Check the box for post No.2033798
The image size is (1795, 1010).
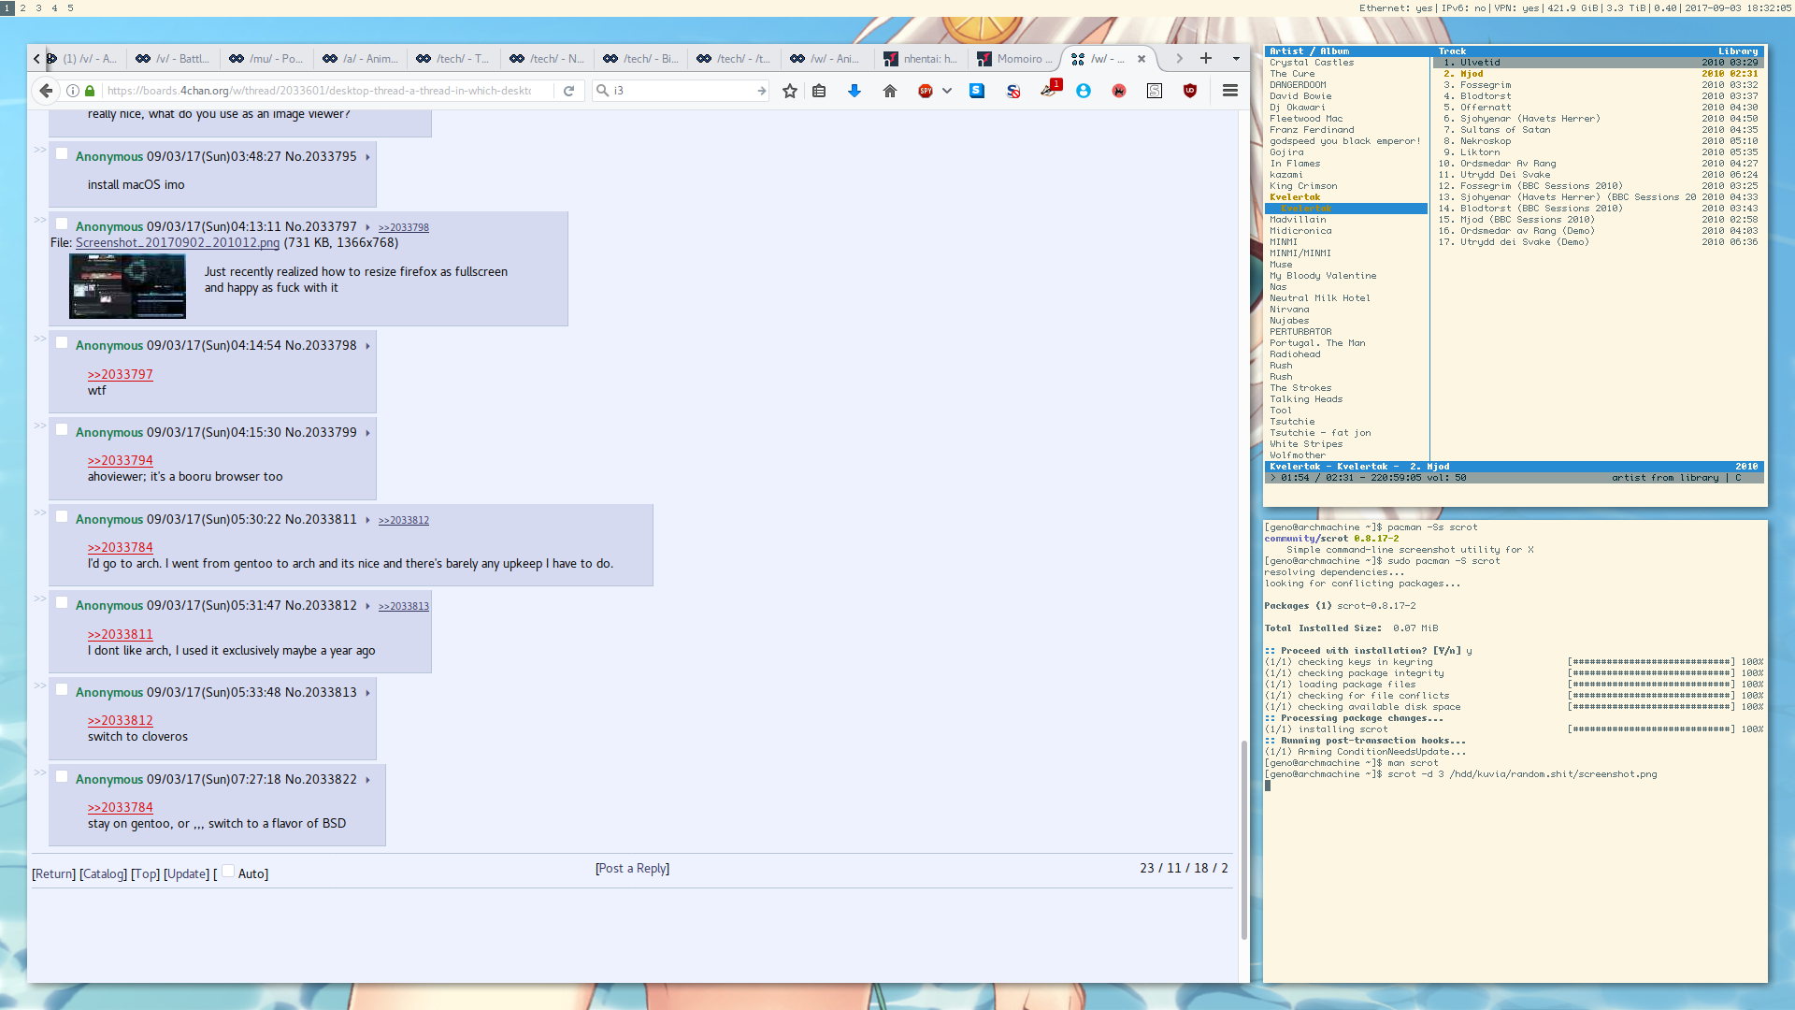(x=62, y=342)
